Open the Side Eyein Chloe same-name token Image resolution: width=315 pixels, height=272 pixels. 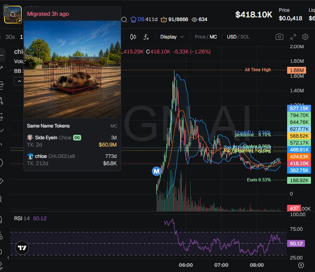[72, 141]
